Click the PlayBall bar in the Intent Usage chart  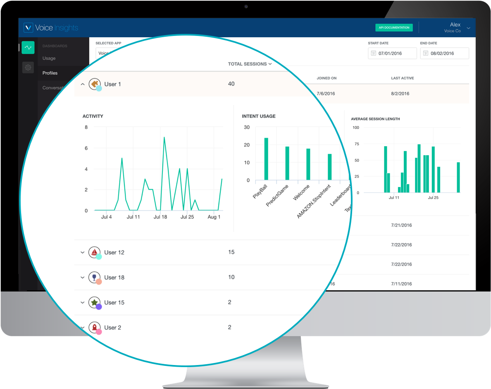(x=266, y=159)
